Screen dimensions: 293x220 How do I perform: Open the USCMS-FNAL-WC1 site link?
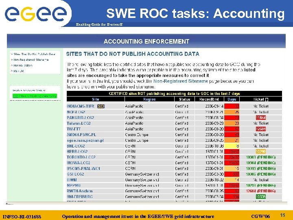pyautogui.click(x=83, y=168)
